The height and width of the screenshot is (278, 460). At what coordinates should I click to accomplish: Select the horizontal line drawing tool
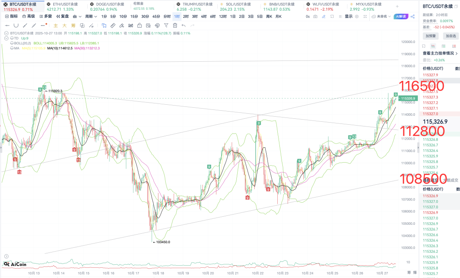coord(7,26)
